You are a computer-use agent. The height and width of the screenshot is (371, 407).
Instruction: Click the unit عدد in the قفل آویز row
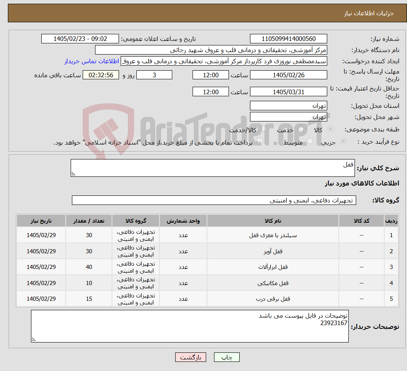point(183,252)
